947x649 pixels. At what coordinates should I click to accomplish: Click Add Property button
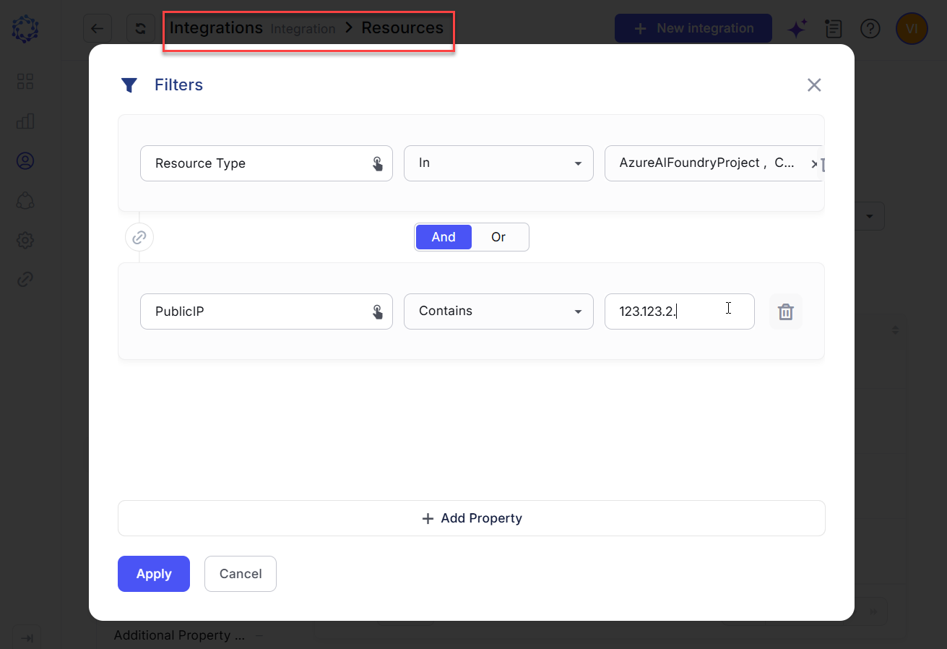[472, 518]
